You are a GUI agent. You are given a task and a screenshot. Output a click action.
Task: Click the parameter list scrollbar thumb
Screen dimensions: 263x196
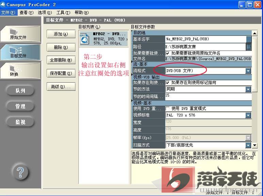(x=255, y=64)
